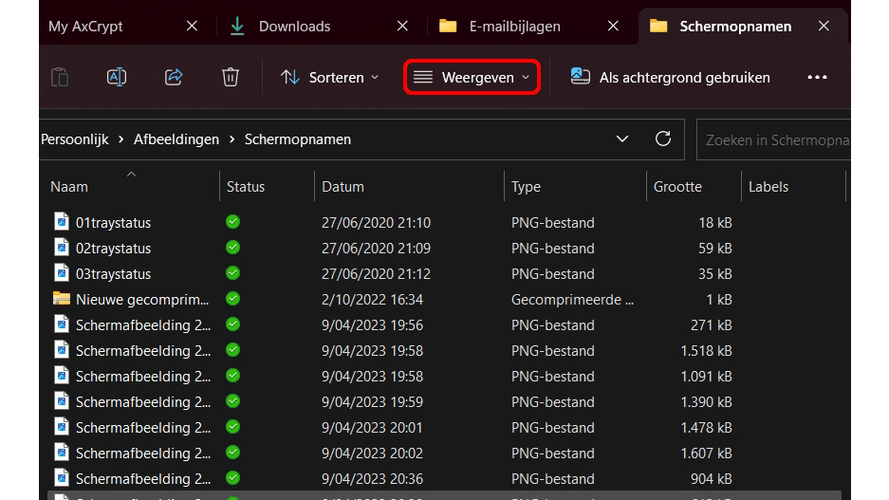Select the Nieuwe gecomprimeerde zip folder icon
Viewport: 889px width, 500px height.
tap(62, 300)
